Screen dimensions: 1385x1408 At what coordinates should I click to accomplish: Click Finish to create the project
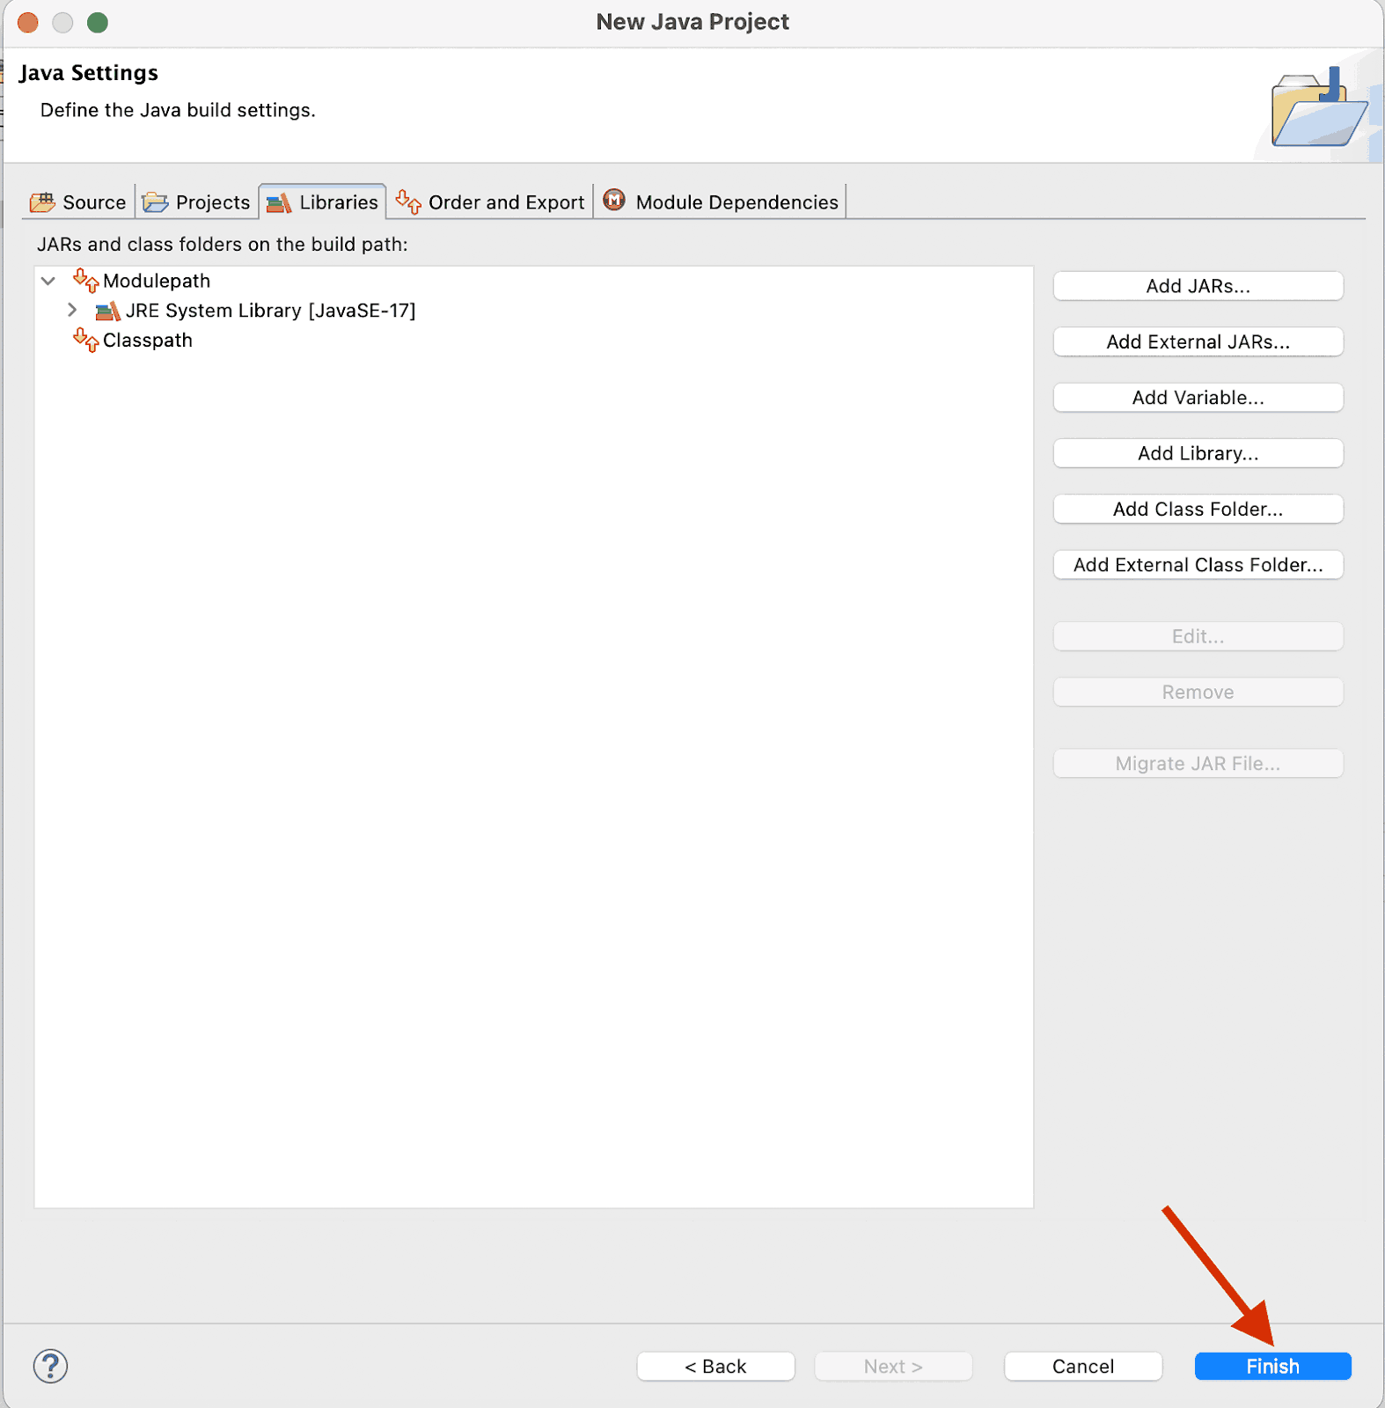1272,1367
